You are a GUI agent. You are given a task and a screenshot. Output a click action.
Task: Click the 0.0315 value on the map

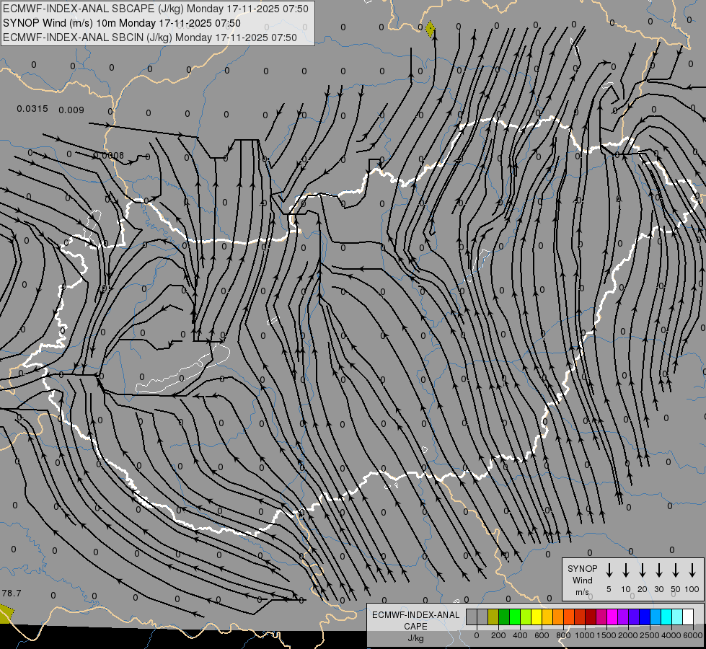[32, 109]
